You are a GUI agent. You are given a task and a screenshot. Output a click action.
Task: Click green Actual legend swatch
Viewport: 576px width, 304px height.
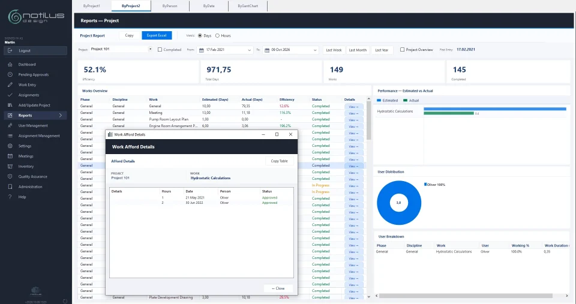click(x=405, y=100)
